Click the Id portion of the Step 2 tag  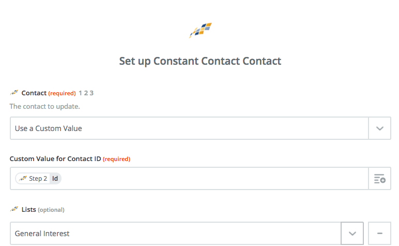(55, 179)
